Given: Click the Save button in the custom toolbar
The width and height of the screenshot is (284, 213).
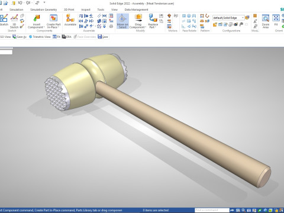Looking at the screenshot, I should 103,37.
